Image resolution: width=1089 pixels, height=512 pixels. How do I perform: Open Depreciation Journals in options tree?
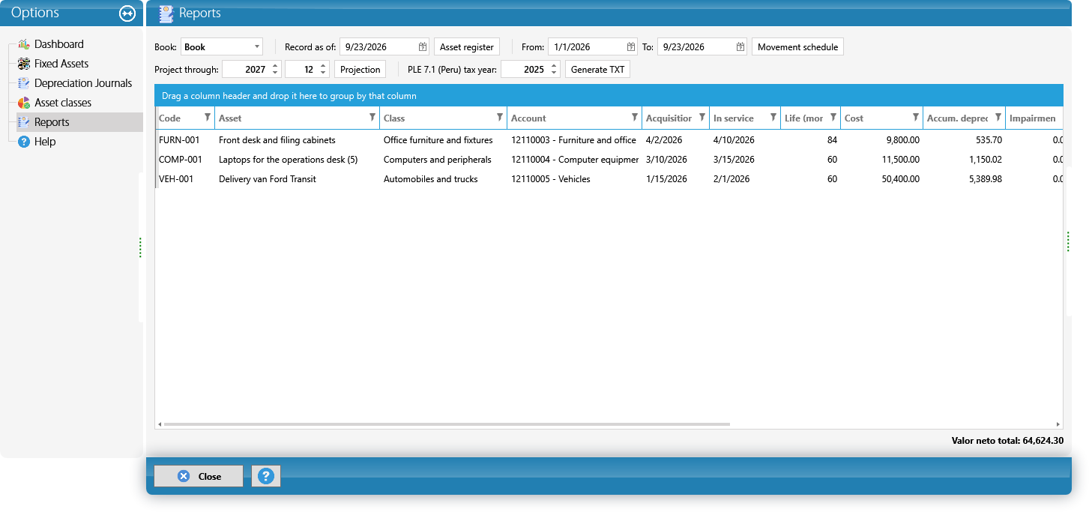click(x=83, y=83)
